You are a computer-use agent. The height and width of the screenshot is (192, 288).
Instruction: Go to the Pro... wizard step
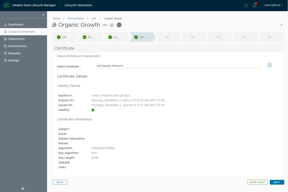click(219, 37)
